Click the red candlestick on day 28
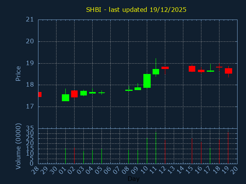The image size is (246, 184). tap(40, 94)
